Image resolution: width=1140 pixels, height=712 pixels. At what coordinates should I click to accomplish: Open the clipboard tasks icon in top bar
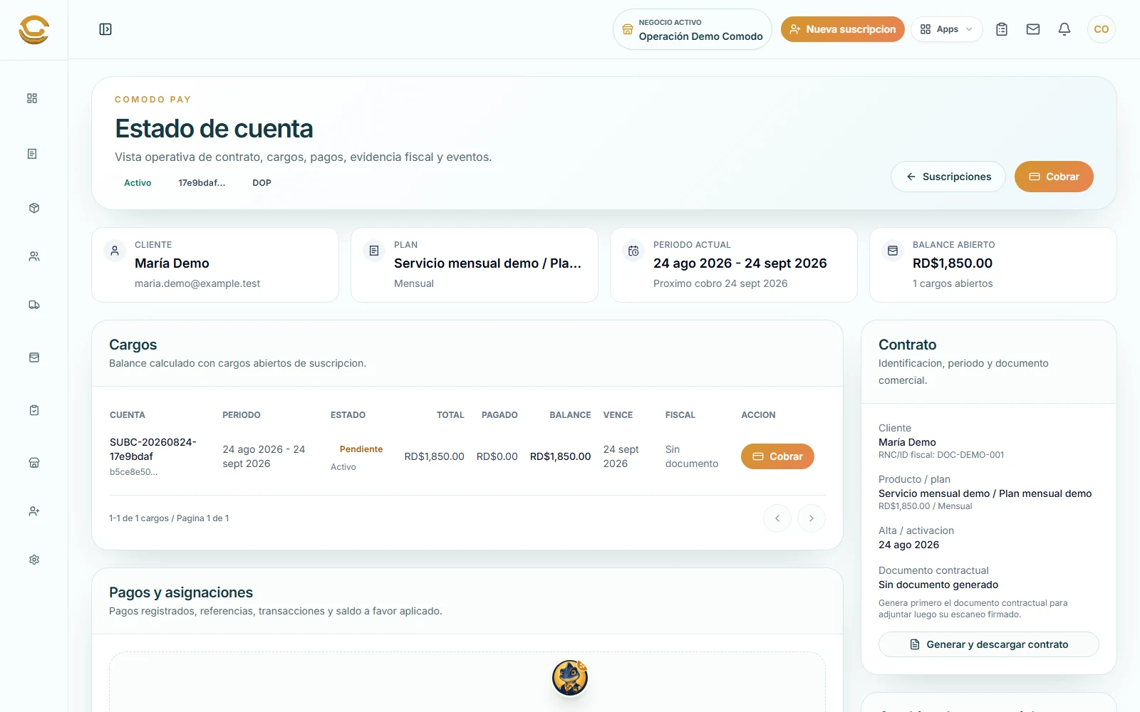click(x=1002, y=29)
